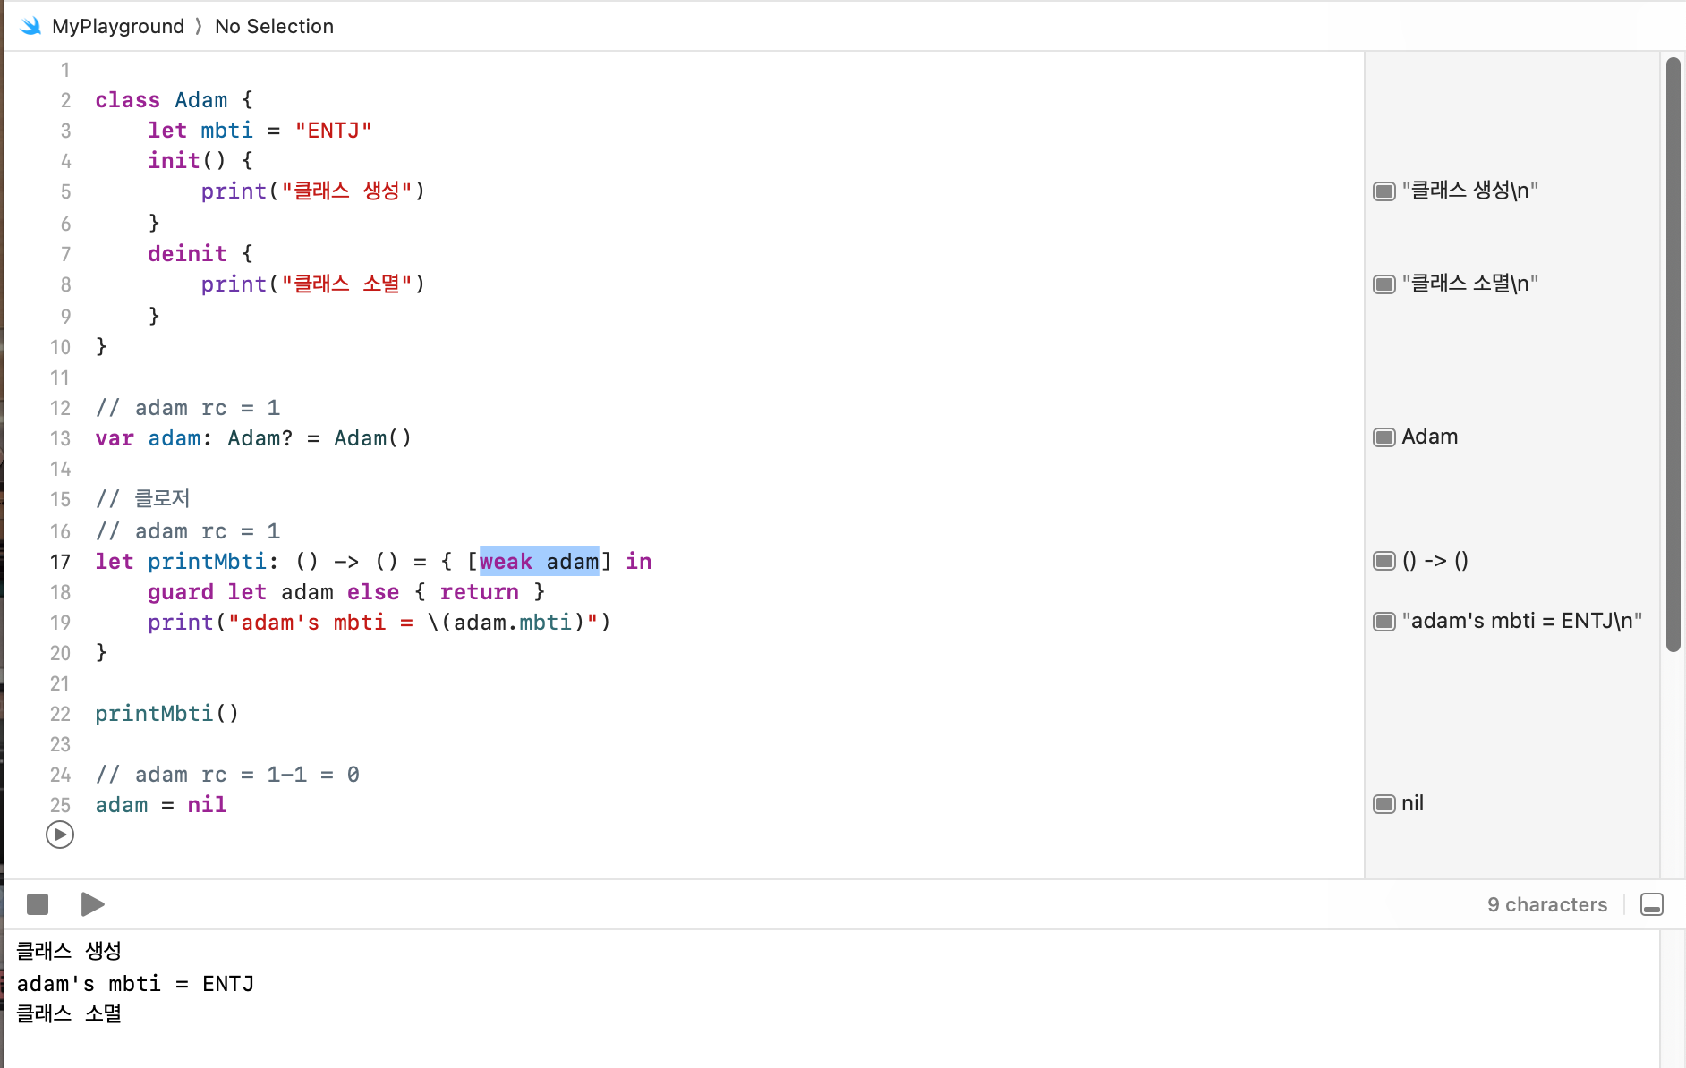The height and width of the screenshot is (1068, 1686).
Task: Click the deinit keyword
Action: pos(187,254)
